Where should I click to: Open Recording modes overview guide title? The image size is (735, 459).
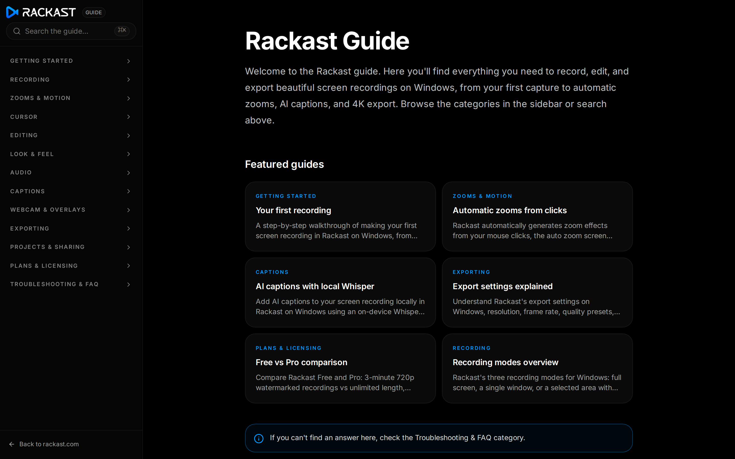coord(505,362)
